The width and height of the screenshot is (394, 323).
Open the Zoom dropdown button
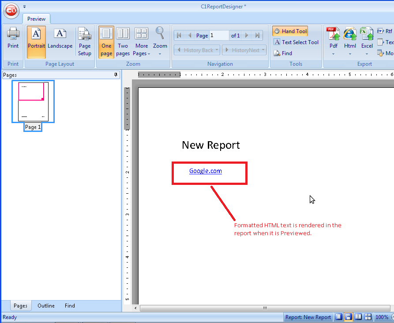point(160,42)
